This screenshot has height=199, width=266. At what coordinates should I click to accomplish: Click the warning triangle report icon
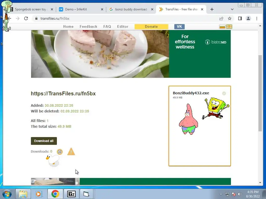(71, 152)
